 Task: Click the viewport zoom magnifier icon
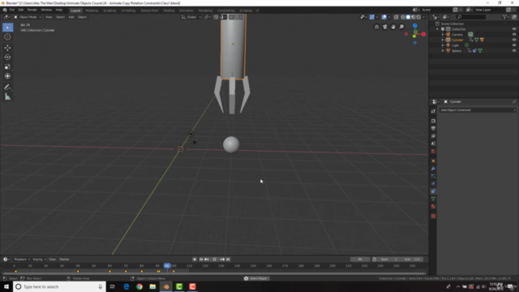(401, 27)
